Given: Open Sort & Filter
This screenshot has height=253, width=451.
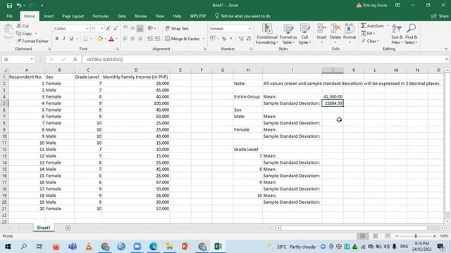Looking at the screenshot, I should coord(397,34).
